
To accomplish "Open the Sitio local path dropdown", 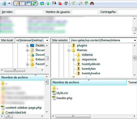I will tap(47, 40).
